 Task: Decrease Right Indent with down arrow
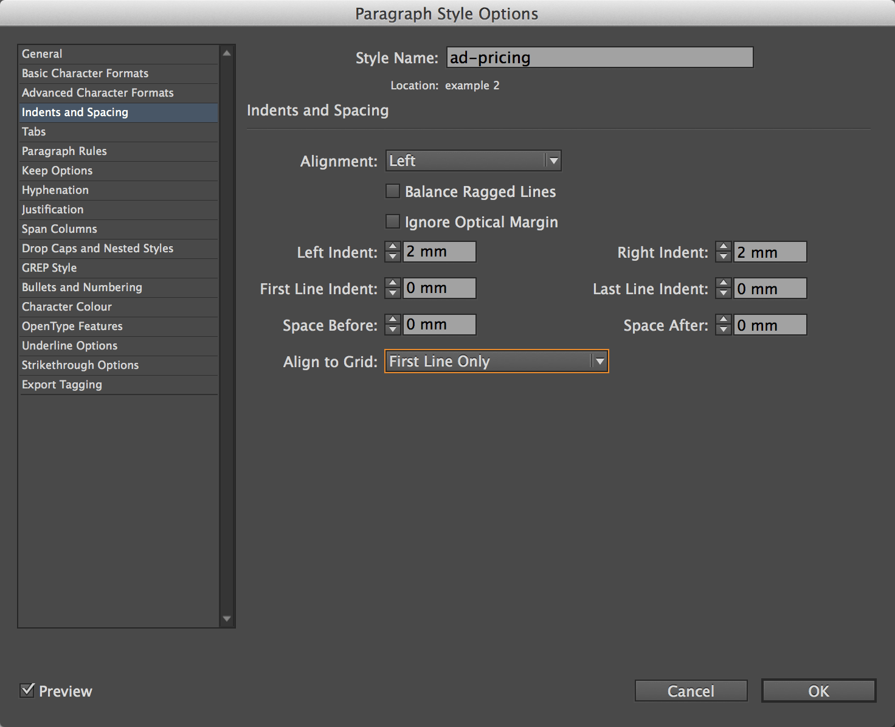(x=724, y=257)
